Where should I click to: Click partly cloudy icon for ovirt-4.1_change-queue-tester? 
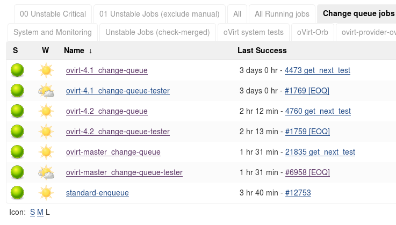[x=46, y=91]
